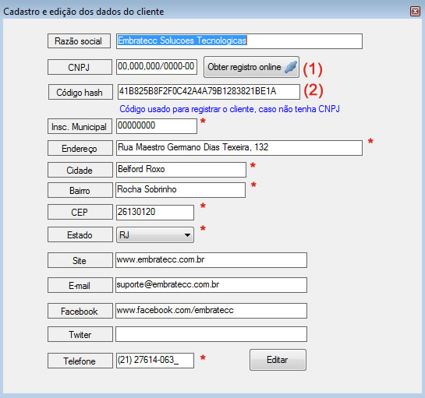Focus the CEP input field

pos(155,213)
